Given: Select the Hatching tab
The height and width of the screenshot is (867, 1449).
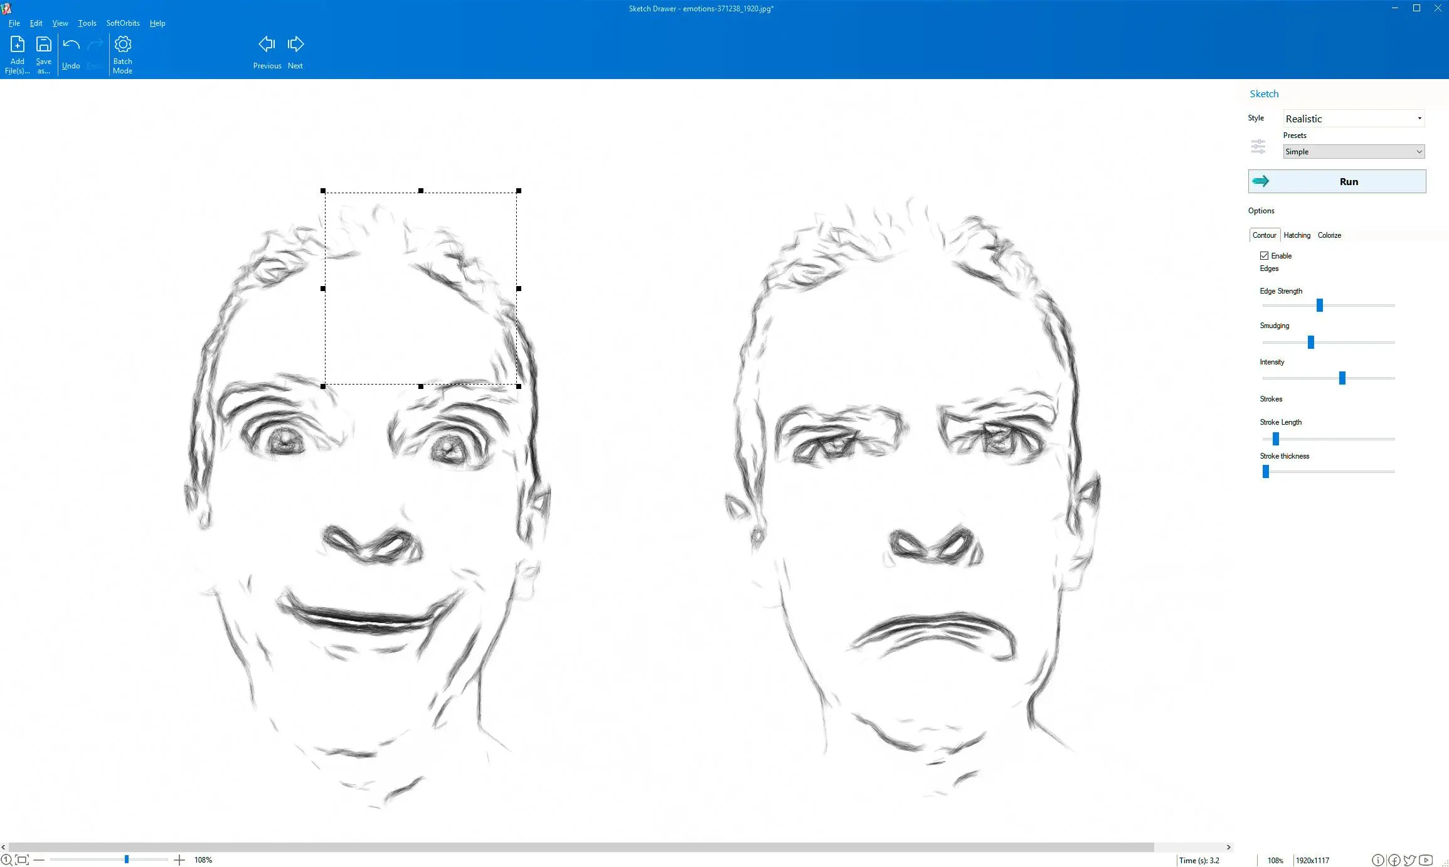Looking at the screenshot, I should 1296,234.
